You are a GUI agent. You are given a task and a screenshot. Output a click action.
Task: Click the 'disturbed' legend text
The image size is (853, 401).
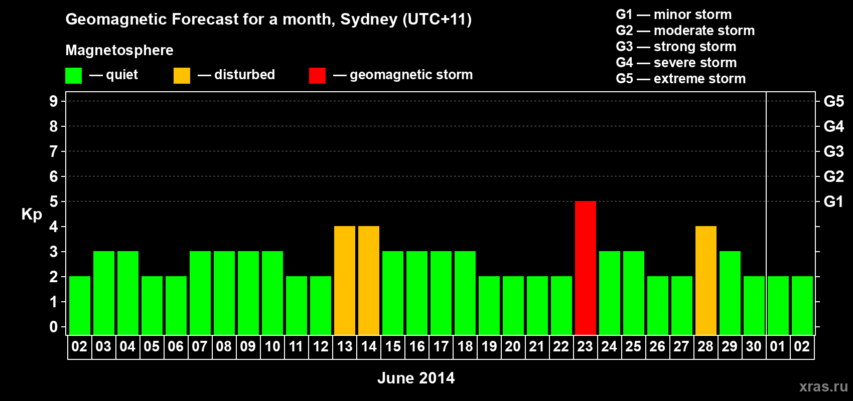(245, 75)
